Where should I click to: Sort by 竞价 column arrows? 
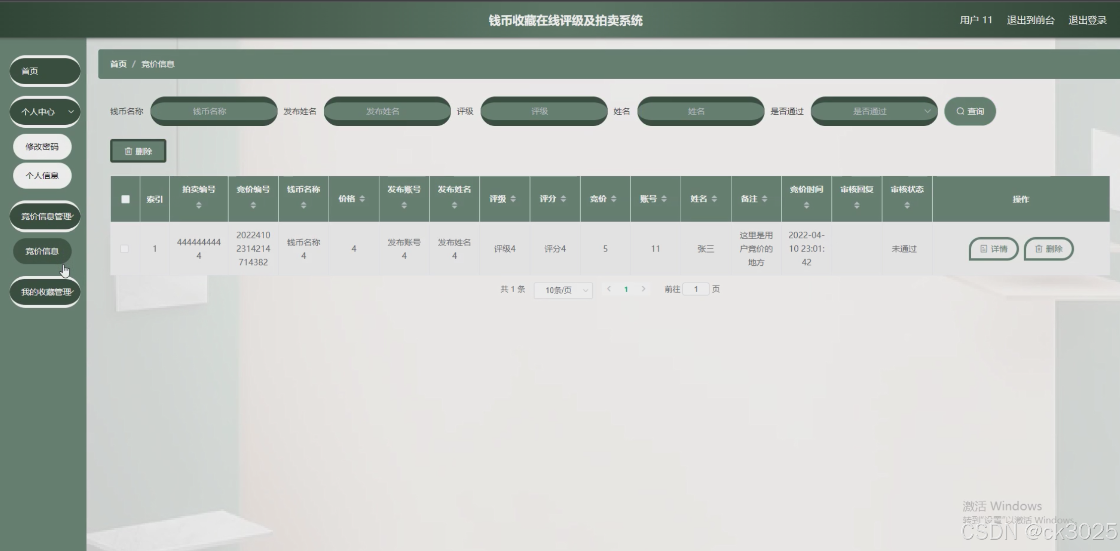pyautogui.click(x=614, y=199)
